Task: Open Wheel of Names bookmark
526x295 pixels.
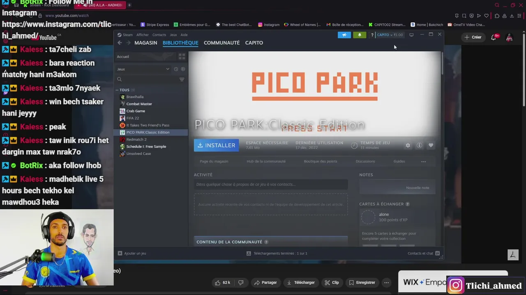Action: coord(302,25)
